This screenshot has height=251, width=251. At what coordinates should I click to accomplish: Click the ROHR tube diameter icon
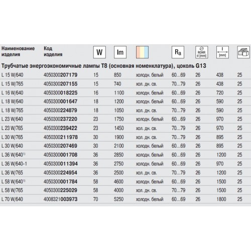pyautogui.click(x=202, y=52)
